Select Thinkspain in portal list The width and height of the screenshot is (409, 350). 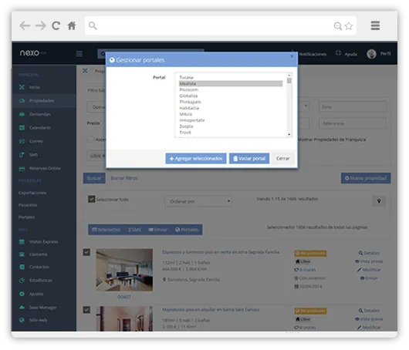231,102
